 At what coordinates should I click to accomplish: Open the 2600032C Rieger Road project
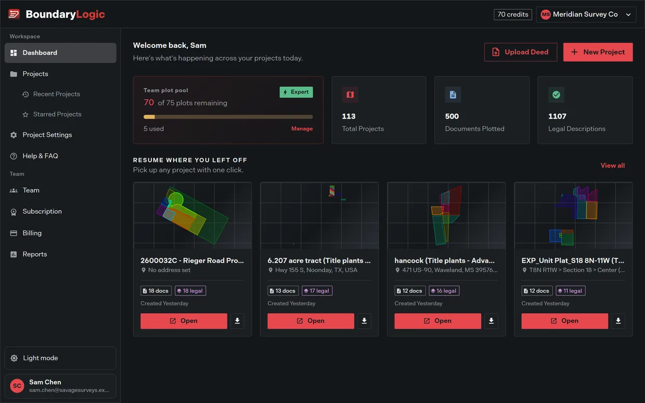coord(184,321)
